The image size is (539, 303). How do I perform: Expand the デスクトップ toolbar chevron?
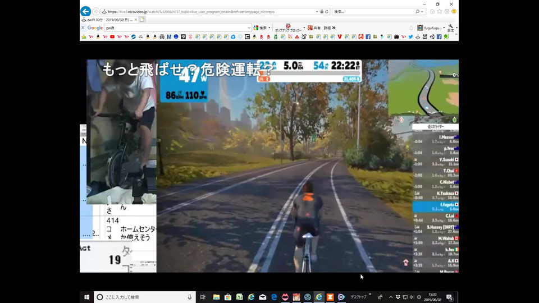click(x=370, y=295)
